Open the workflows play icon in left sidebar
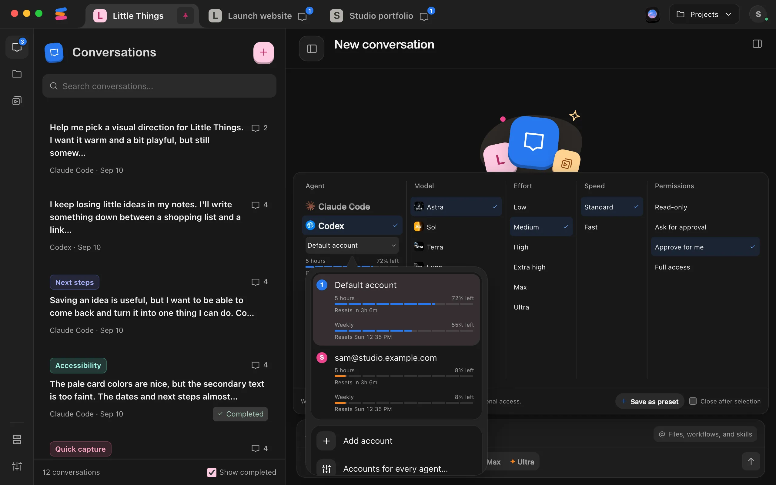 point(17,101)
